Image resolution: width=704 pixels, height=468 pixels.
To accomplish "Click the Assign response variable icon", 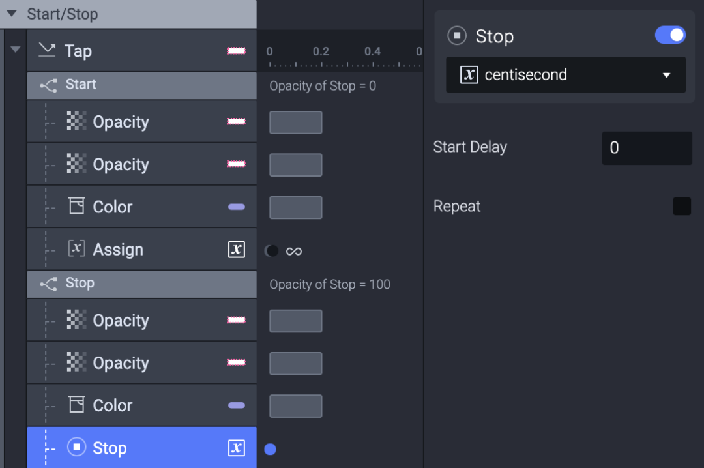I will pyautogui.click(x=77, y=248).
